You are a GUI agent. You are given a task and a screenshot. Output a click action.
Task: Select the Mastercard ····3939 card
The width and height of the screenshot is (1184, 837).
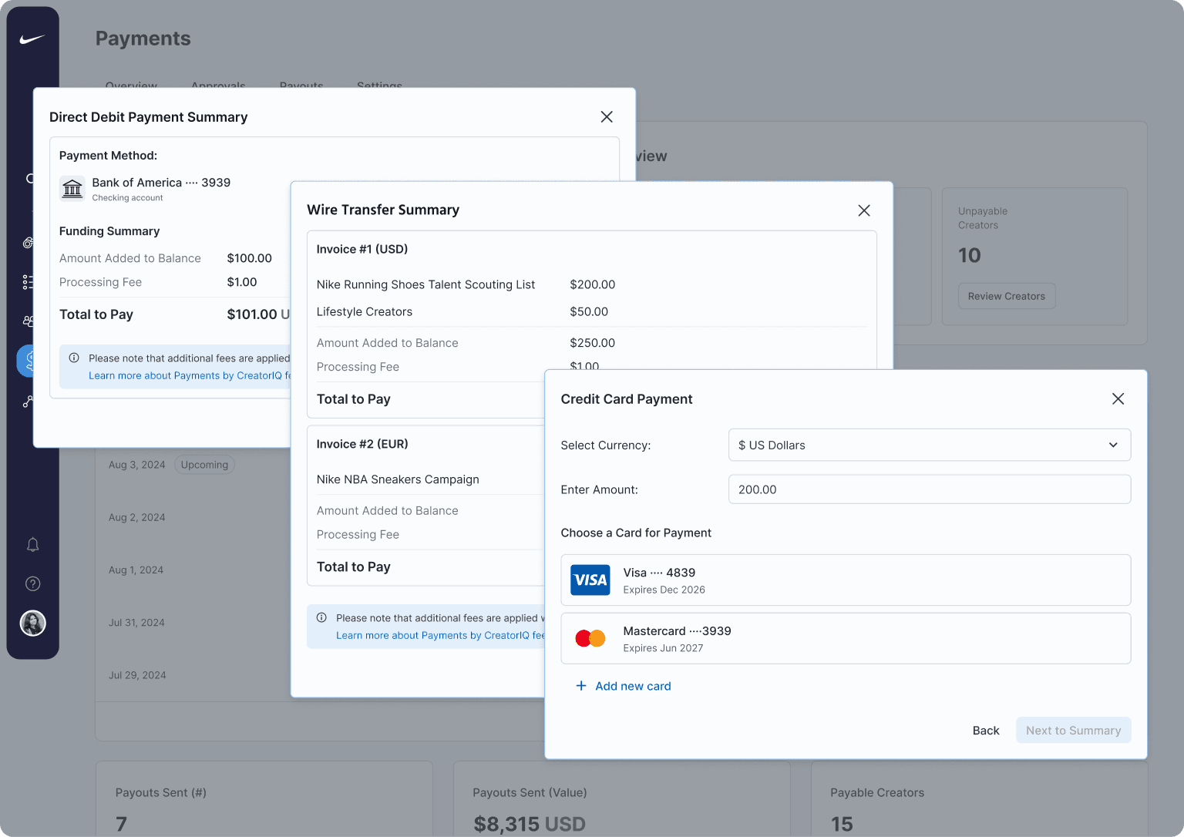pos(846,639)
